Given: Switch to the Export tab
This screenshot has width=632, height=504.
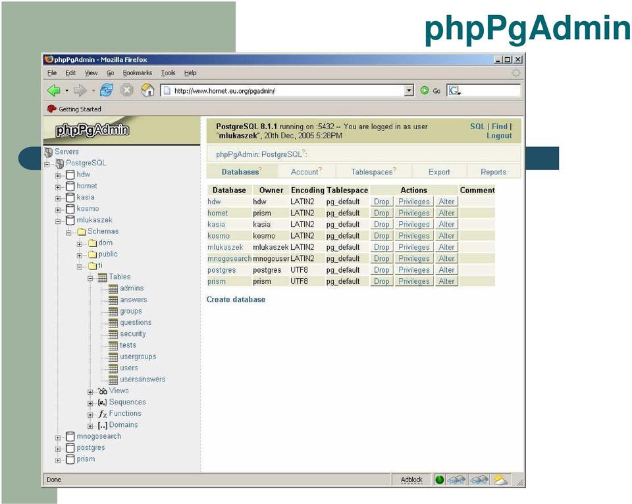Looking at the screenshot, I should 439,172.
